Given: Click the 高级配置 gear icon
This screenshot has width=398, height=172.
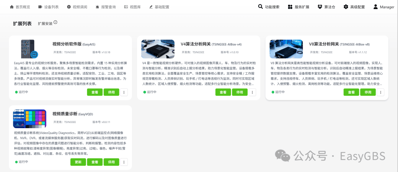Looking at the screenshot, I should (346, 7).
